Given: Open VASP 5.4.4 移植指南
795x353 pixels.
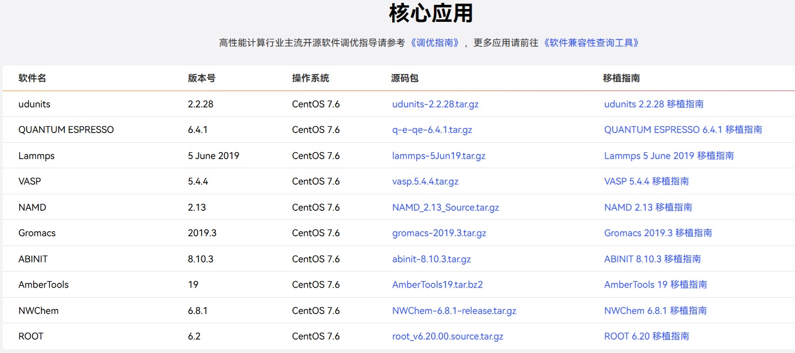Looking at the screenshot, I should pyautogui.click(x=646, y=182).
